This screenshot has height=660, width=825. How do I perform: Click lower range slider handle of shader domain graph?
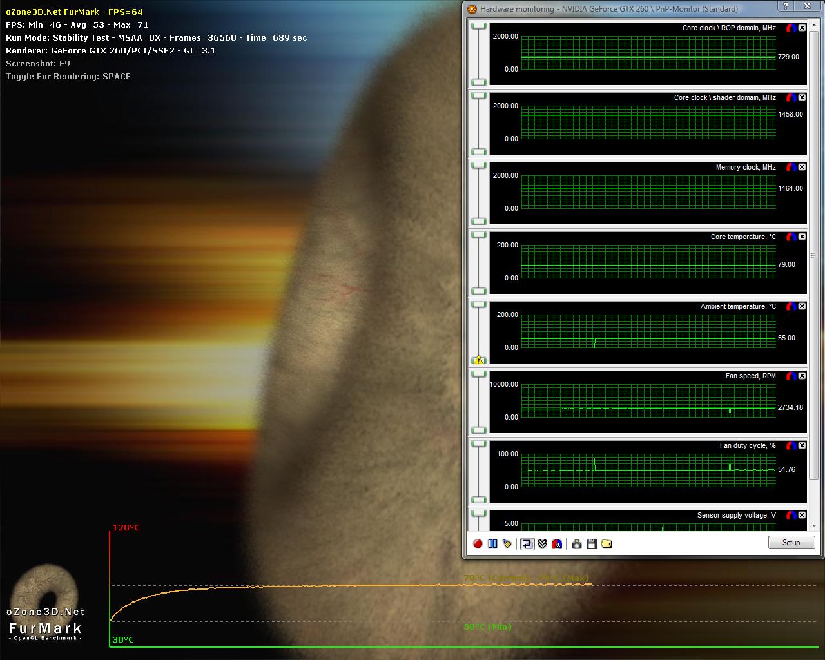(x=478, y=151)
